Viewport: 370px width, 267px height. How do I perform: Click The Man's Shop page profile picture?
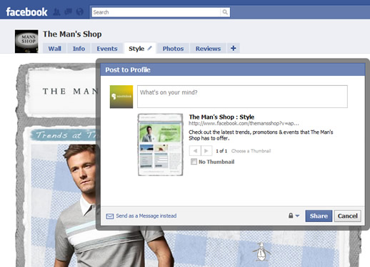(26, 42)
